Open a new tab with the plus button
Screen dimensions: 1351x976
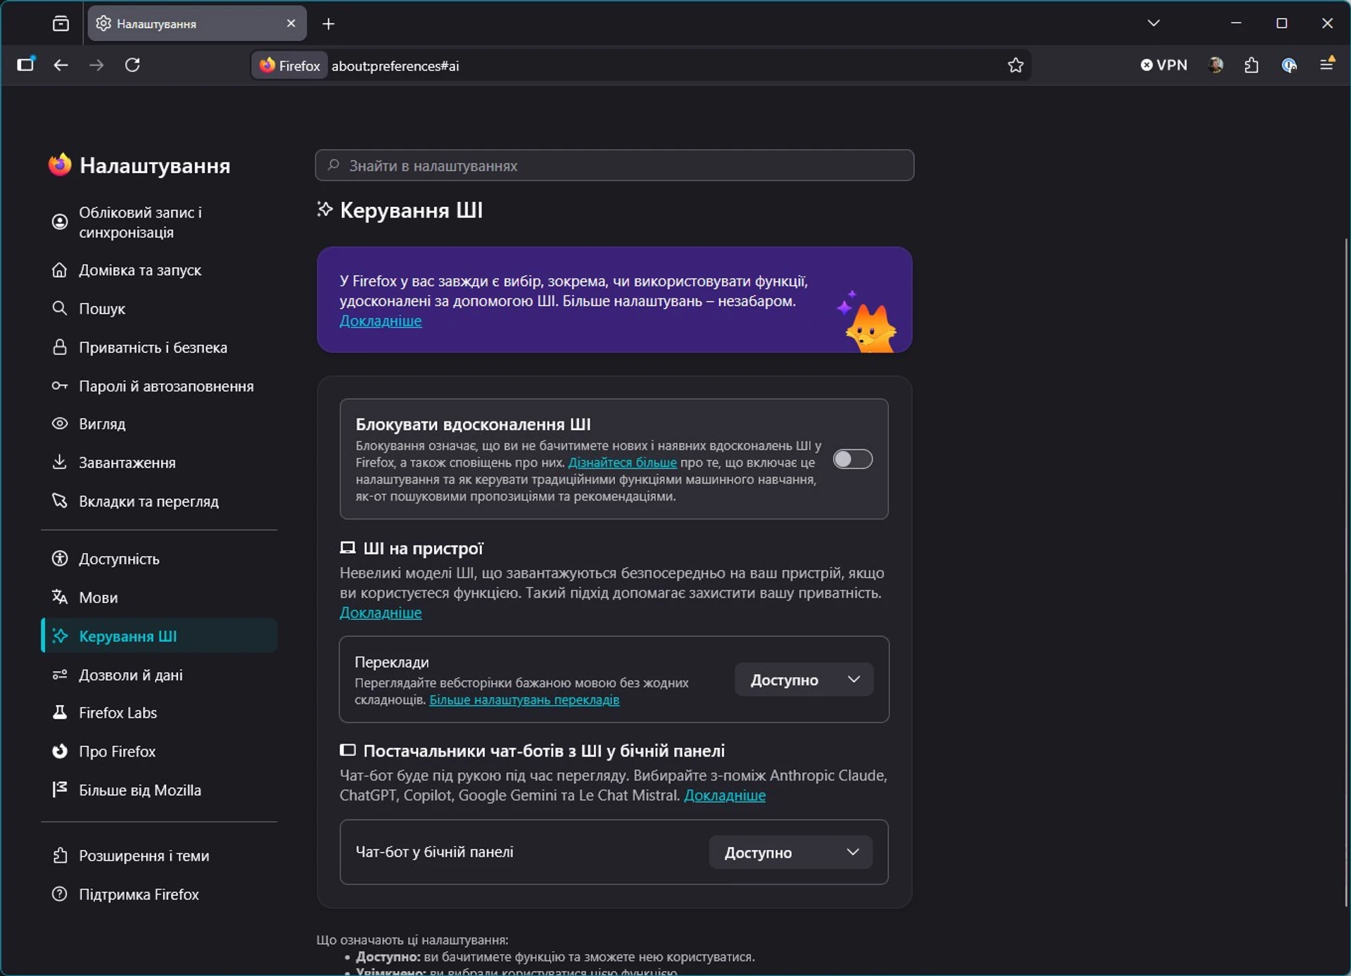pos(329,24)
